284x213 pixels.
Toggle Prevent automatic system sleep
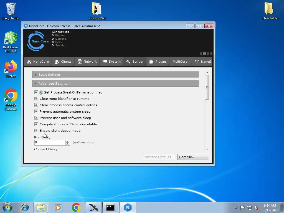pyautogui.click(x=36, y=111)
